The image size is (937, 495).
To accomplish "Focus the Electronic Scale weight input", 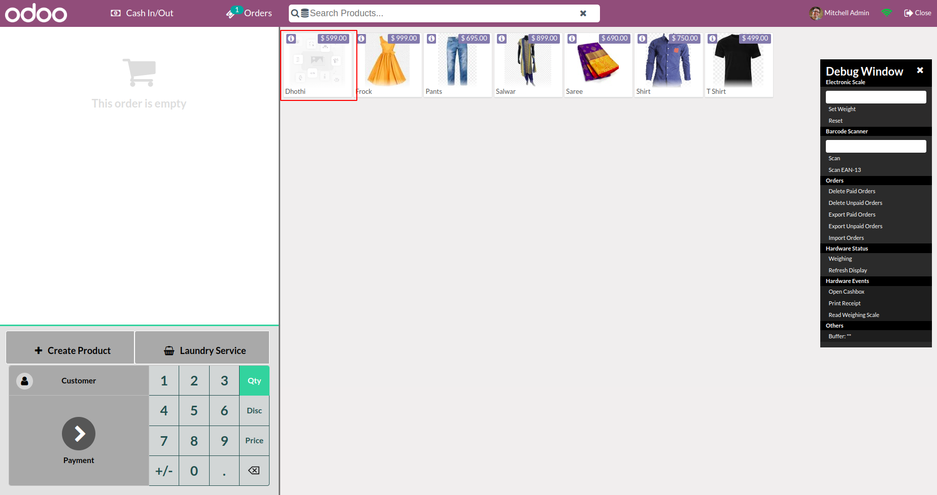I will [876, 97].
